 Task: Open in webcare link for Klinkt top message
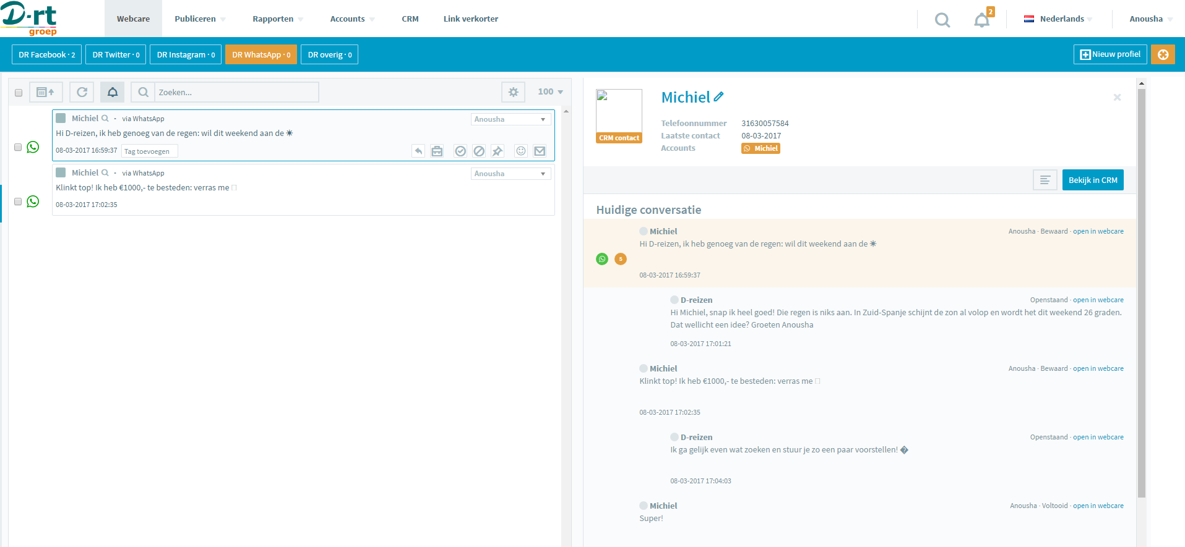click(1098, 368)
